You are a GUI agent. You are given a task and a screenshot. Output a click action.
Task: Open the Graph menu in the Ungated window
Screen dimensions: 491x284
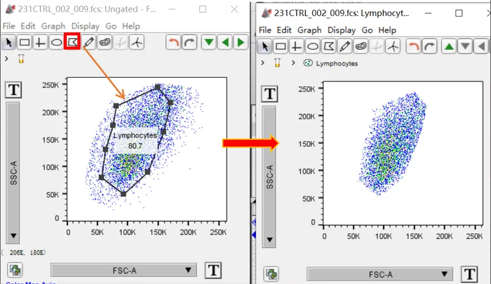point(53,26)
